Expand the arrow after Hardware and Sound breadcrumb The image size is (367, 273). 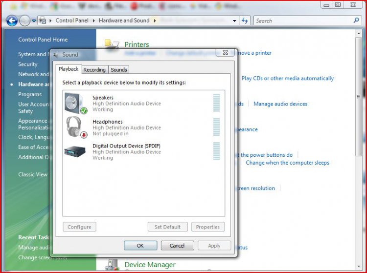[x=155, y=21]
